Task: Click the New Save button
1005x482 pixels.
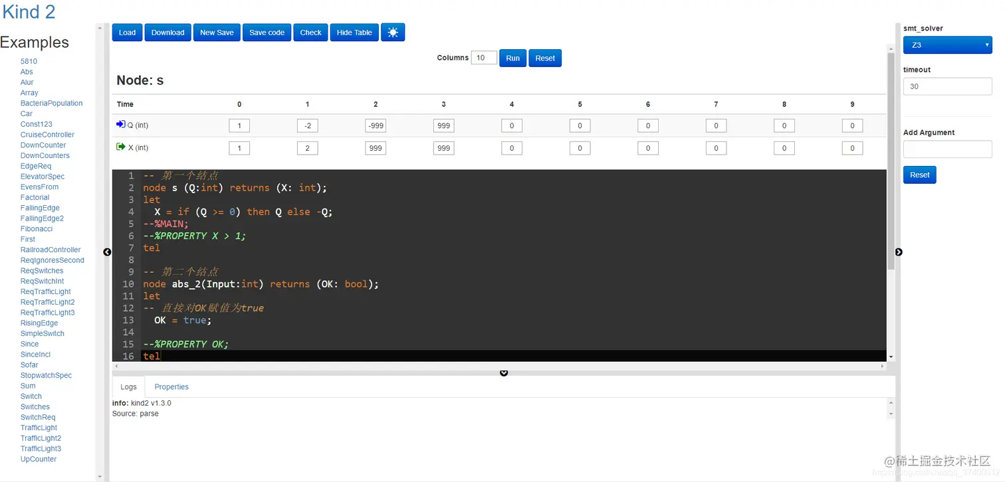Action: 217,33
